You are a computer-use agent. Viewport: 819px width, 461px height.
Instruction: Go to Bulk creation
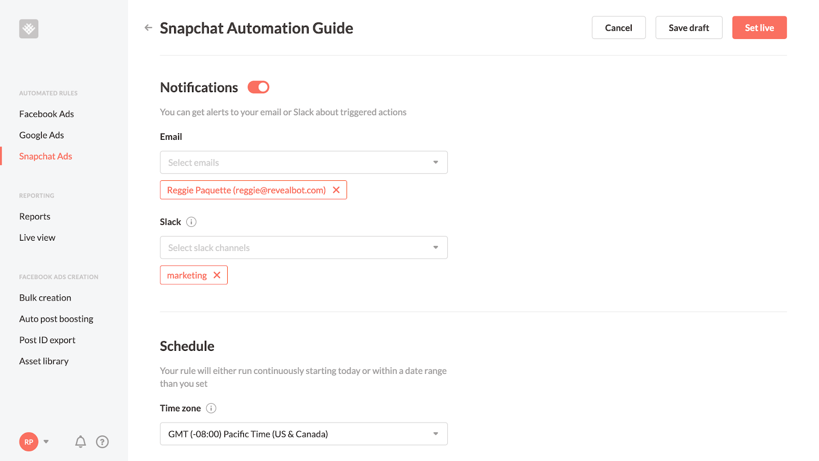(x=45, y=298)
